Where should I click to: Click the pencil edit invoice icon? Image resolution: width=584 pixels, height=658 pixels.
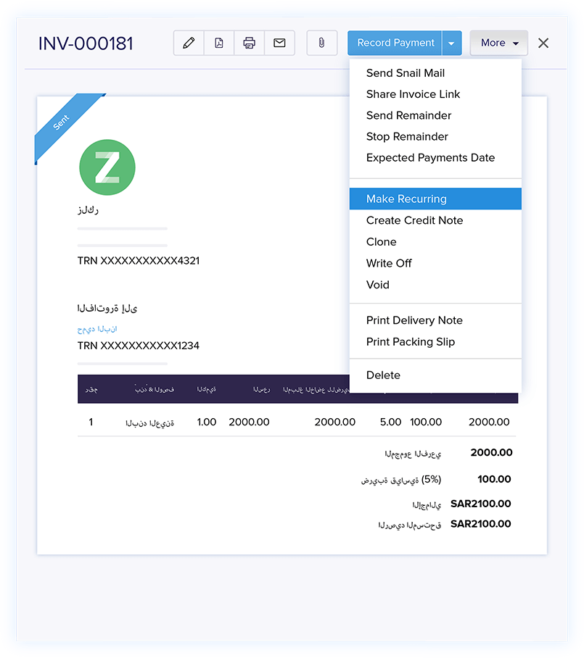(189, 43)
